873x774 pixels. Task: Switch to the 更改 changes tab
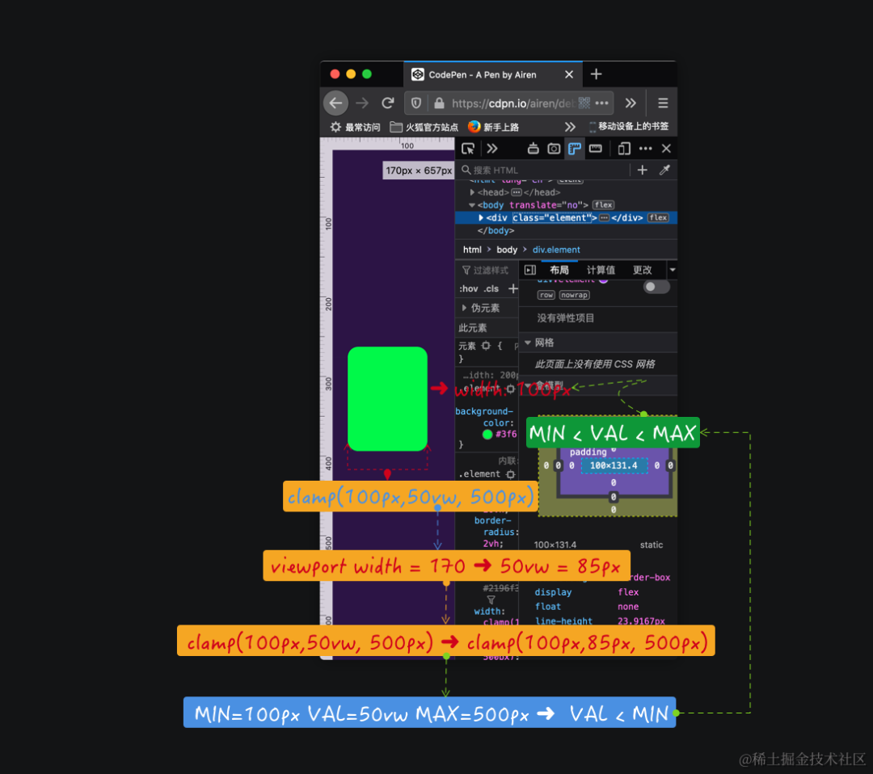click(x=642, y=270)
